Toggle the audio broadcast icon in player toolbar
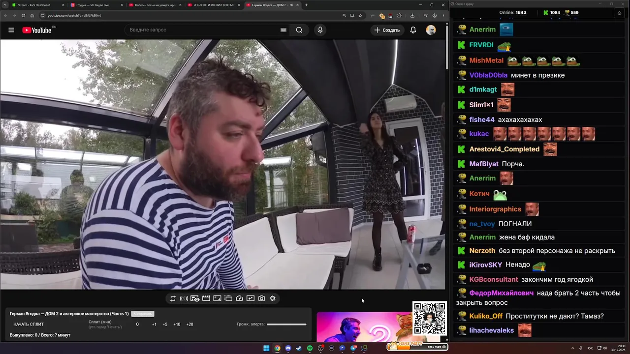 [x=184, y=298]
